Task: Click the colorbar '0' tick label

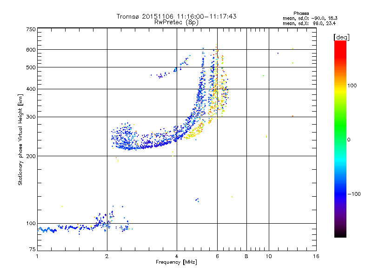Action: [349, 140]
